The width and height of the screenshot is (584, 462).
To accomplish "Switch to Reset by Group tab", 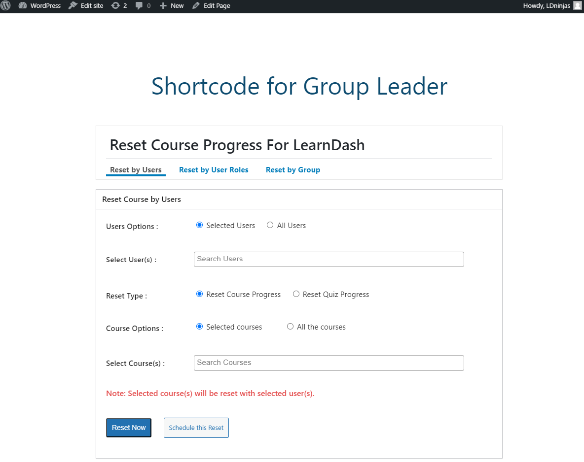I will [293, 170].
